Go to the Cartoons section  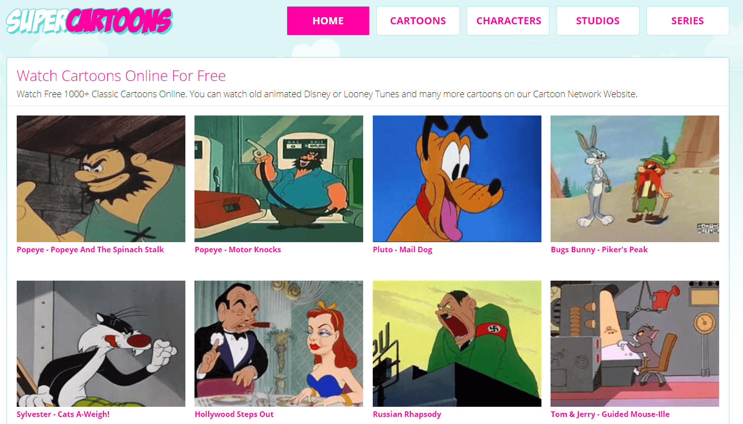(418, 21)
